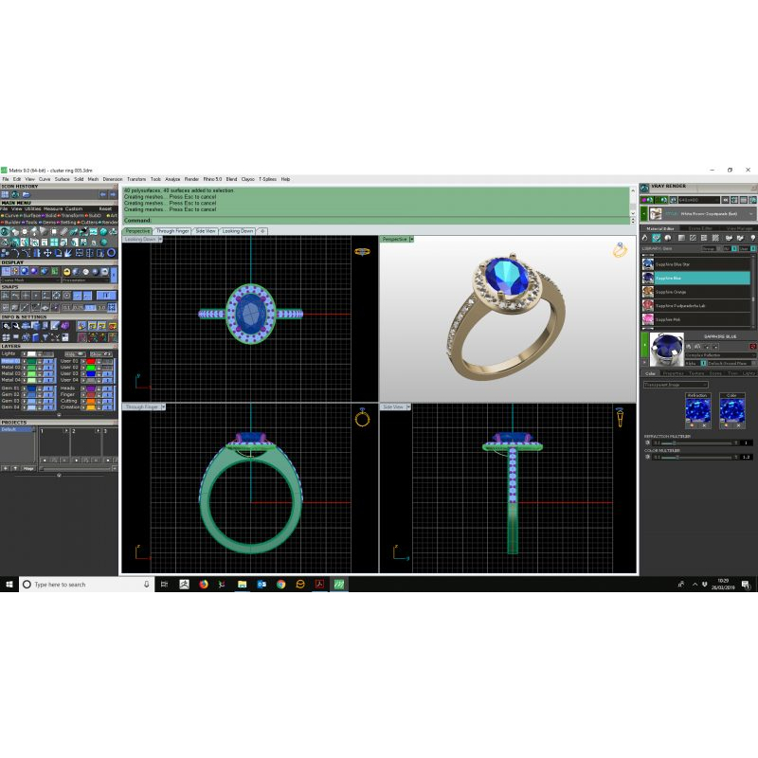Click the ring icon in Through Finger viewport
The width and height of the screenshot is (758, 758).
click(x=362, y=418)
